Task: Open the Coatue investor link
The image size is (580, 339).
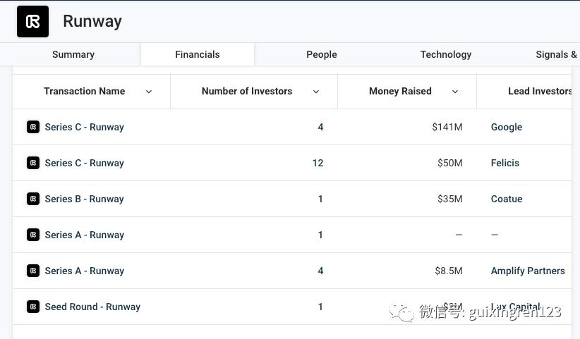Action: (x=507, y=199)
